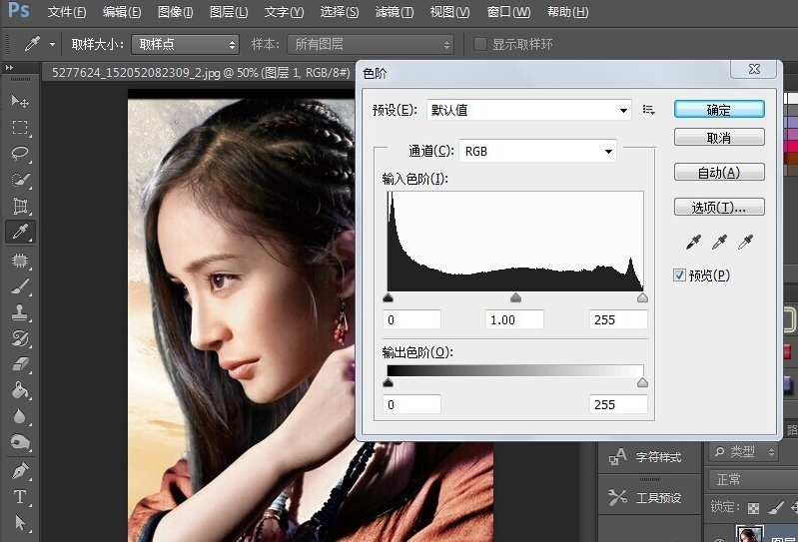Screen dimensions: 798x542
Task: Toggle the 显示取样环 checkbox
Action: click(480, 44)
